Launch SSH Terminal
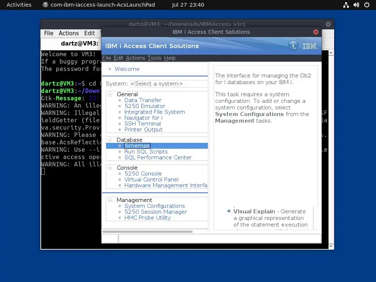Viewport: 376px width, 282px height. [142, 124]
